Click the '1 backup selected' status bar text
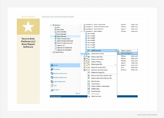 [x=56, y=97]
